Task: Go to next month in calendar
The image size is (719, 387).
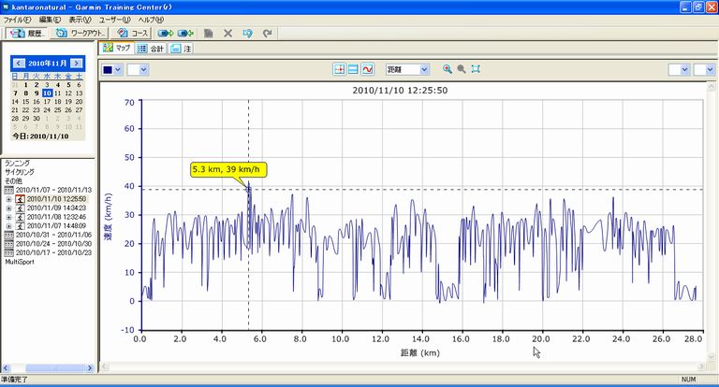Action: [x=77, y=64]
